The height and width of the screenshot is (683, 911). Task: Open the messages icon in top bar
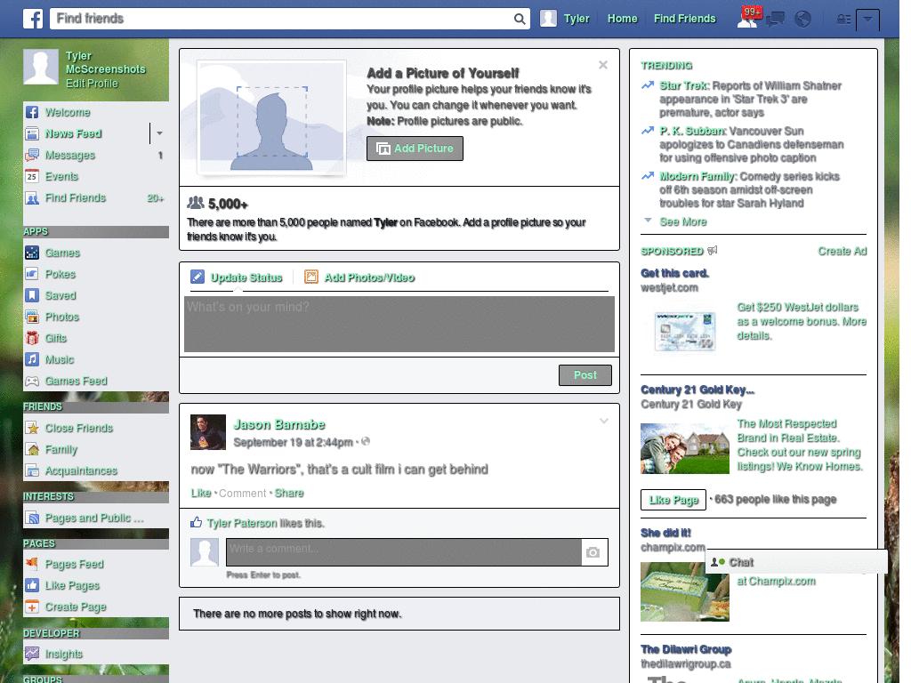click(775, 20)
